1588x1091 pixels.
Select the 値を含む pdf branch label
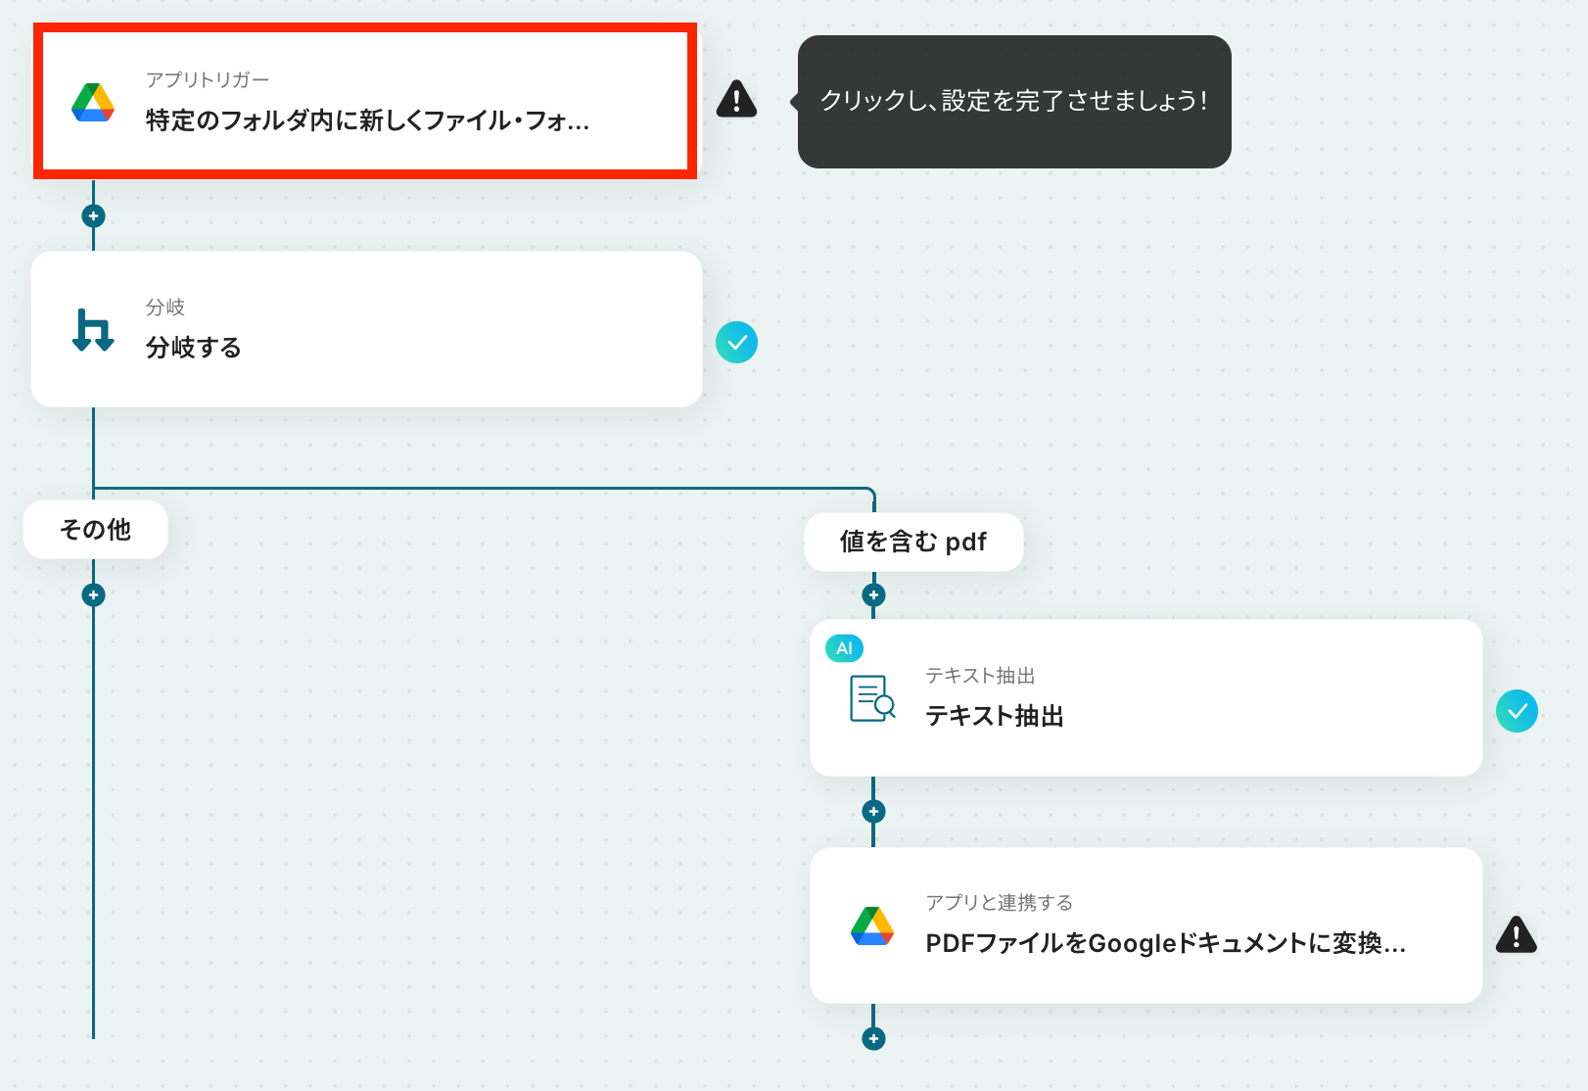pos(913,542)
